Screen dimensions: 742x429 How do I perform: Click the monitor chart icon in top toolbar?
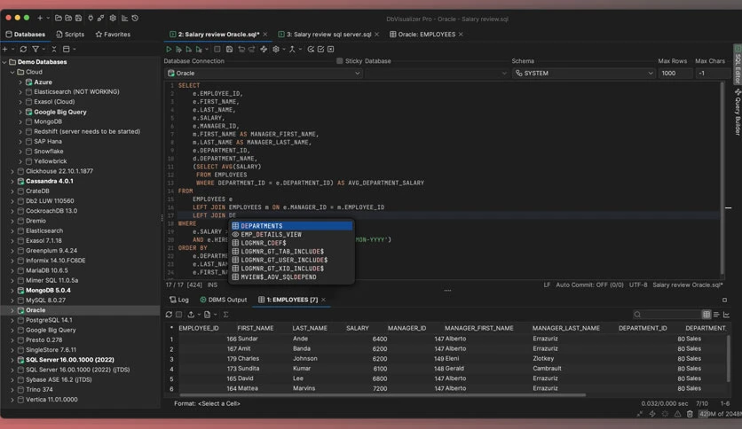124,18
